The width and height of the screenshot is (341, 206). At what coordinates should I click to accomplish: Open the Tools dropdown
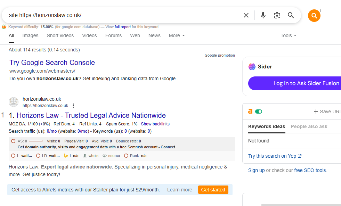point(289,35)
